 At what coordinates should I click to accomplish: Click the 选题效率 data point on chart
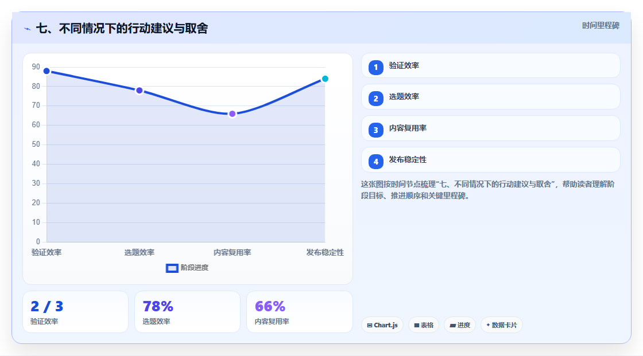140,91
